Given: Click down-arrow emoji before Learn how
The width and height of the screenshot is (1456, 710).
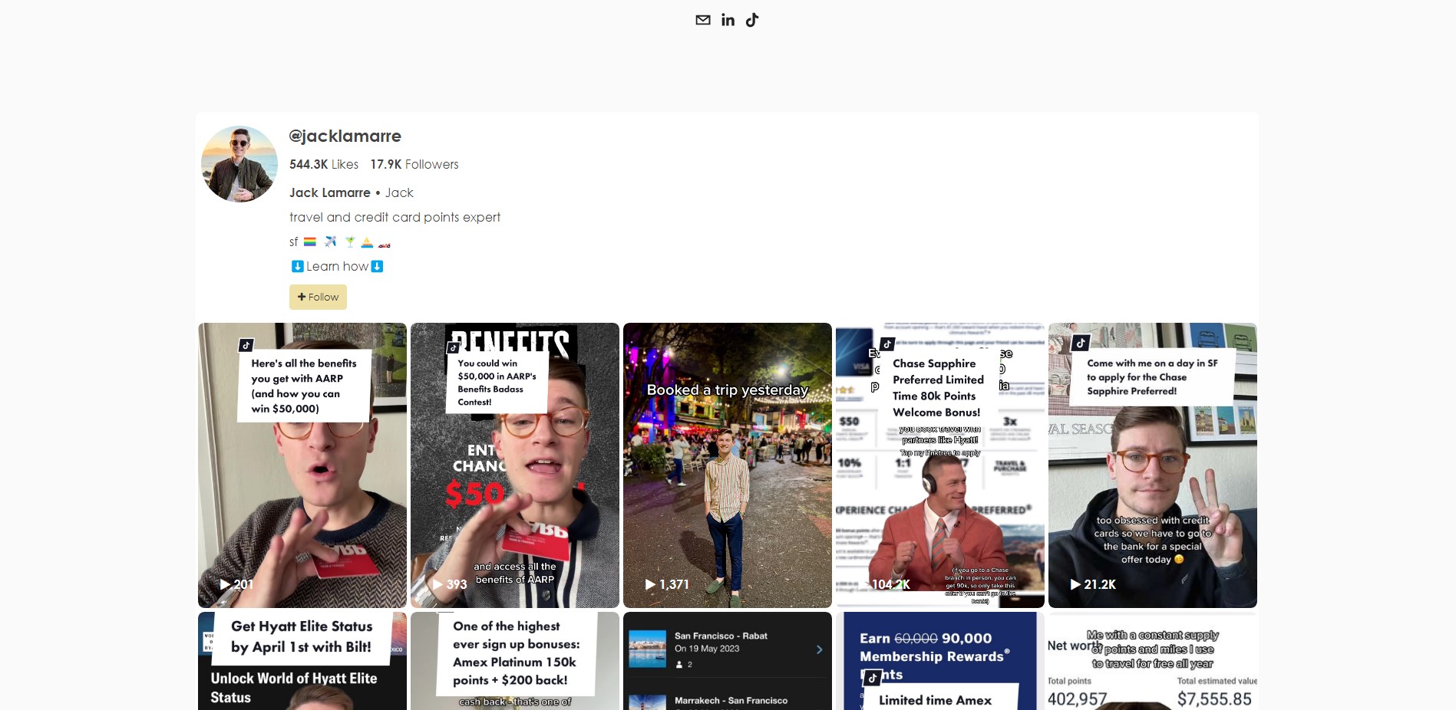Looking at the screenshot, I should 298,266.
